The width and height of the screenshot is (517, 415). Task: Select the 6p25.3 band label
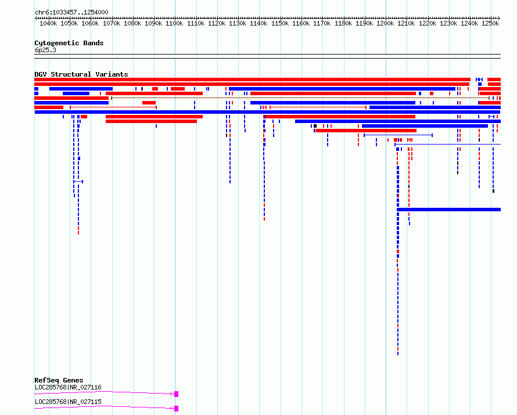[45, 50]
